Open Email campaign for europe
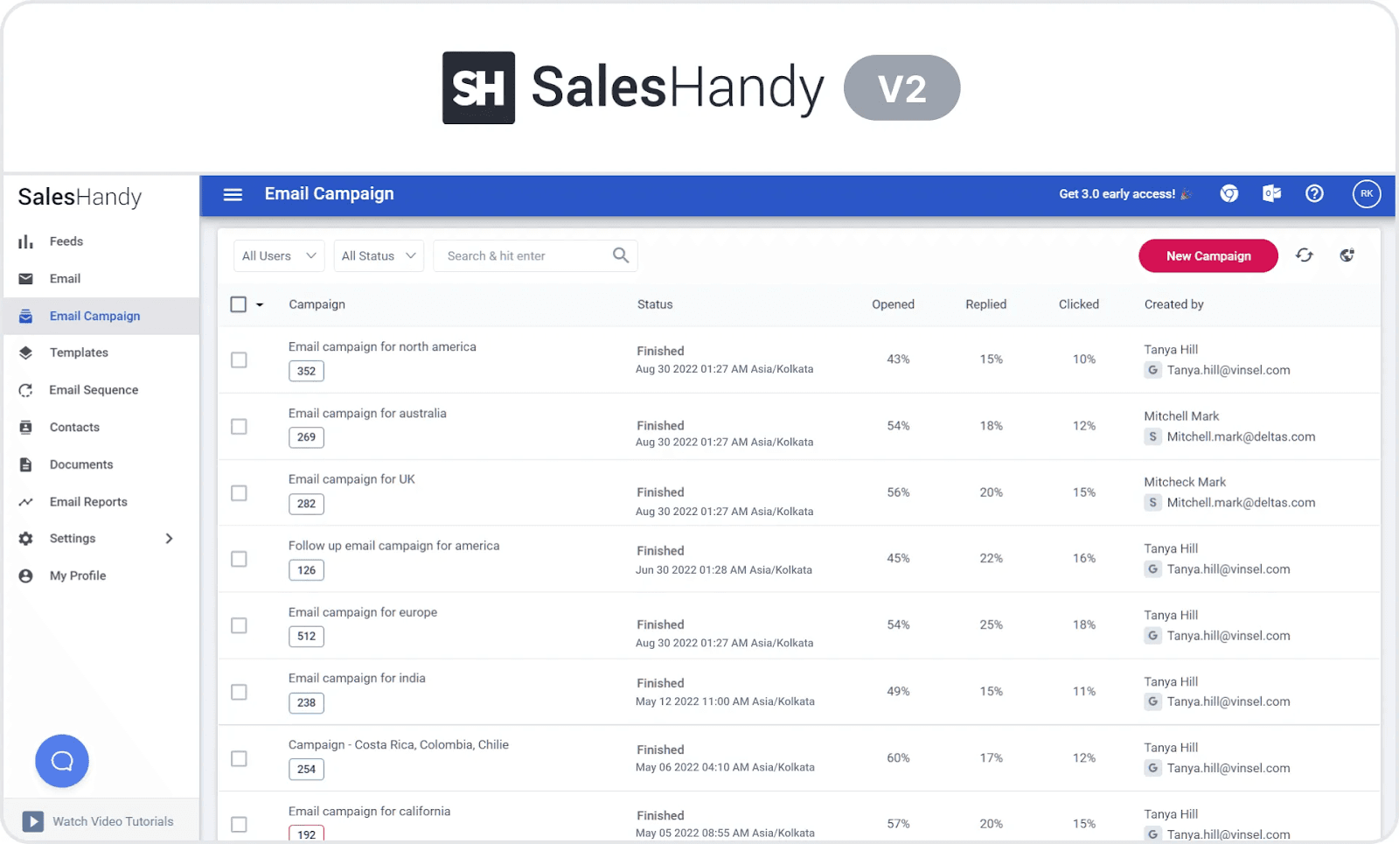1399x844 pixels. [363, 612]
